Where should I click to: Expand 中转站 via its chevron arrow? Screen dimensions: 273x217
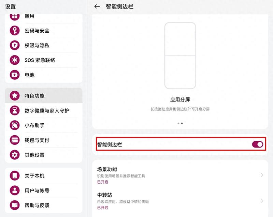click(262, 201)
